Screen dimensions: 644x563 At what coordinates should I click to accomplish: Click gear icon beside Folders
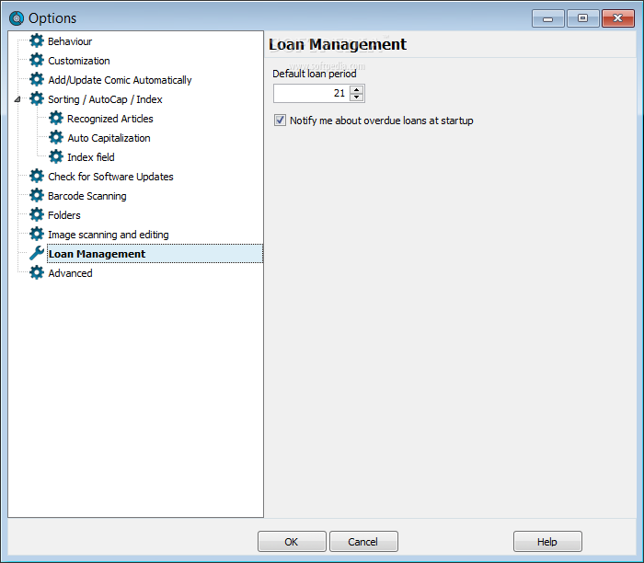37,214
